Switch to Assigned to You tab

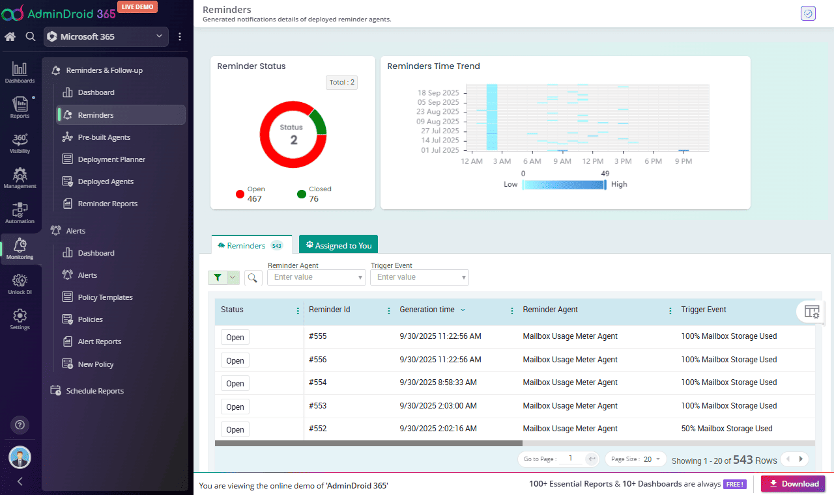coord(338,245)
